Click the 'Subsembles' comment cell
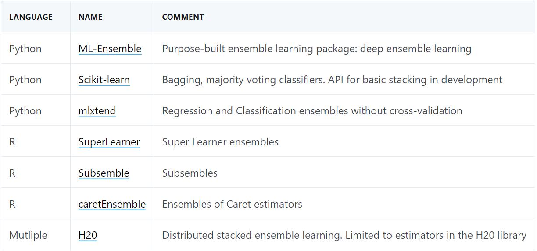The width and height of the screenshot is (537, 251). tap(190, 173)
